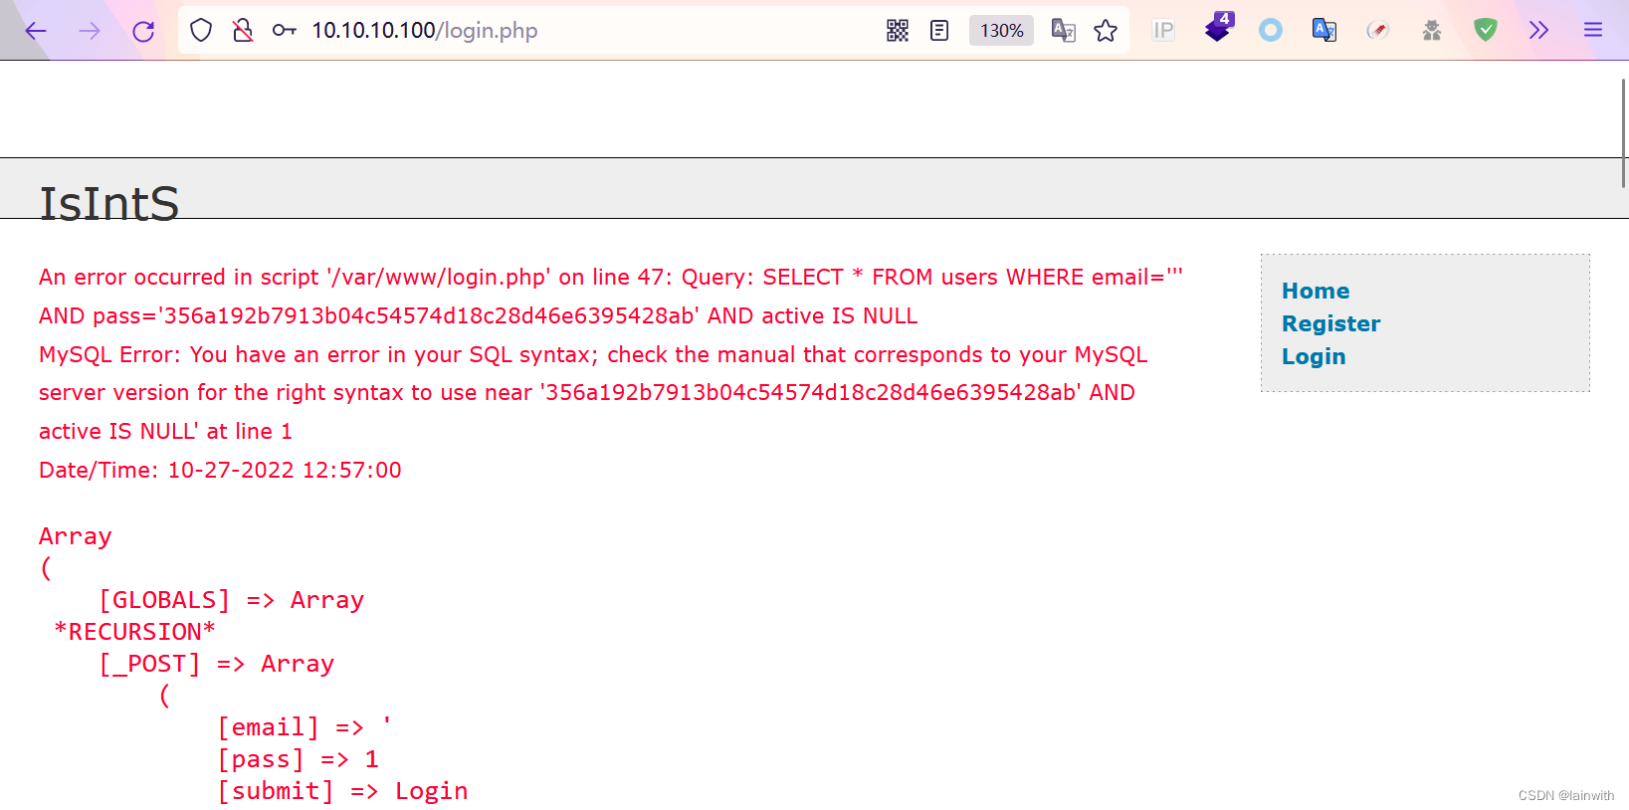Click the translate page icon in address bar
Image resolution: width=1629 pixels, height=810 pixels.
tap(1064, 31)
